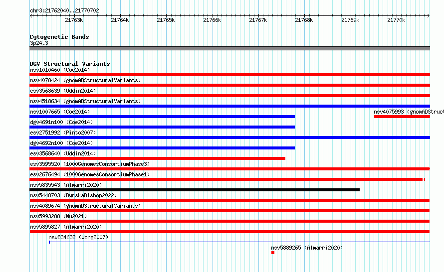
Task: Click the 21765k ruler mark
Action: [x=166, y=20]
